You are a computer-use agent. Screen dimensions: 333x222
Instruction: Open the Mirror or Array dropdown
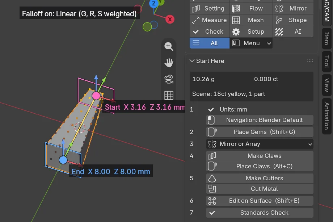click(260, 144)
